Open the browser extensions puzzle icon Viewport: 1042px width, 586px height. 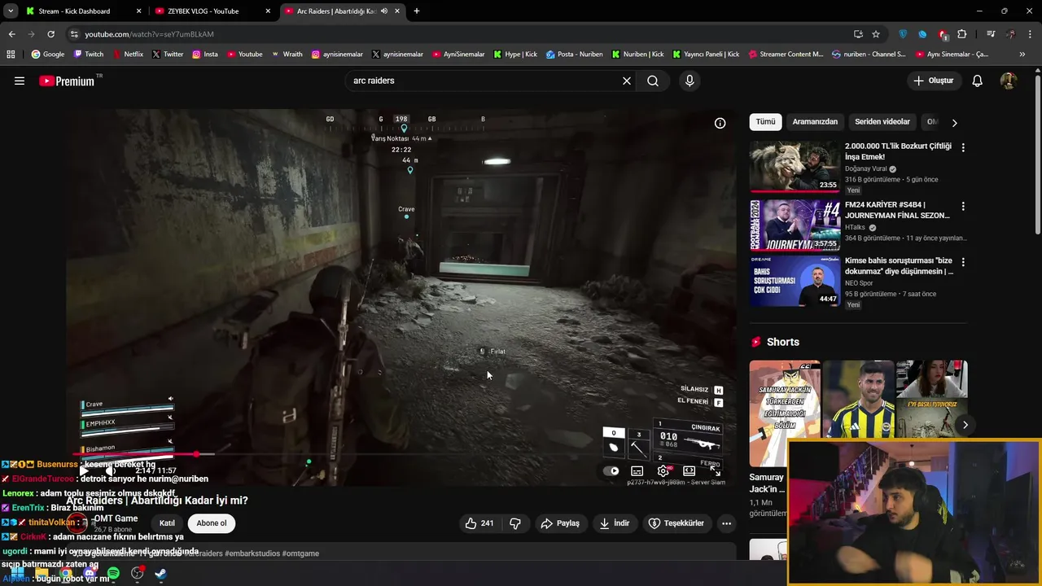(962, 34)
